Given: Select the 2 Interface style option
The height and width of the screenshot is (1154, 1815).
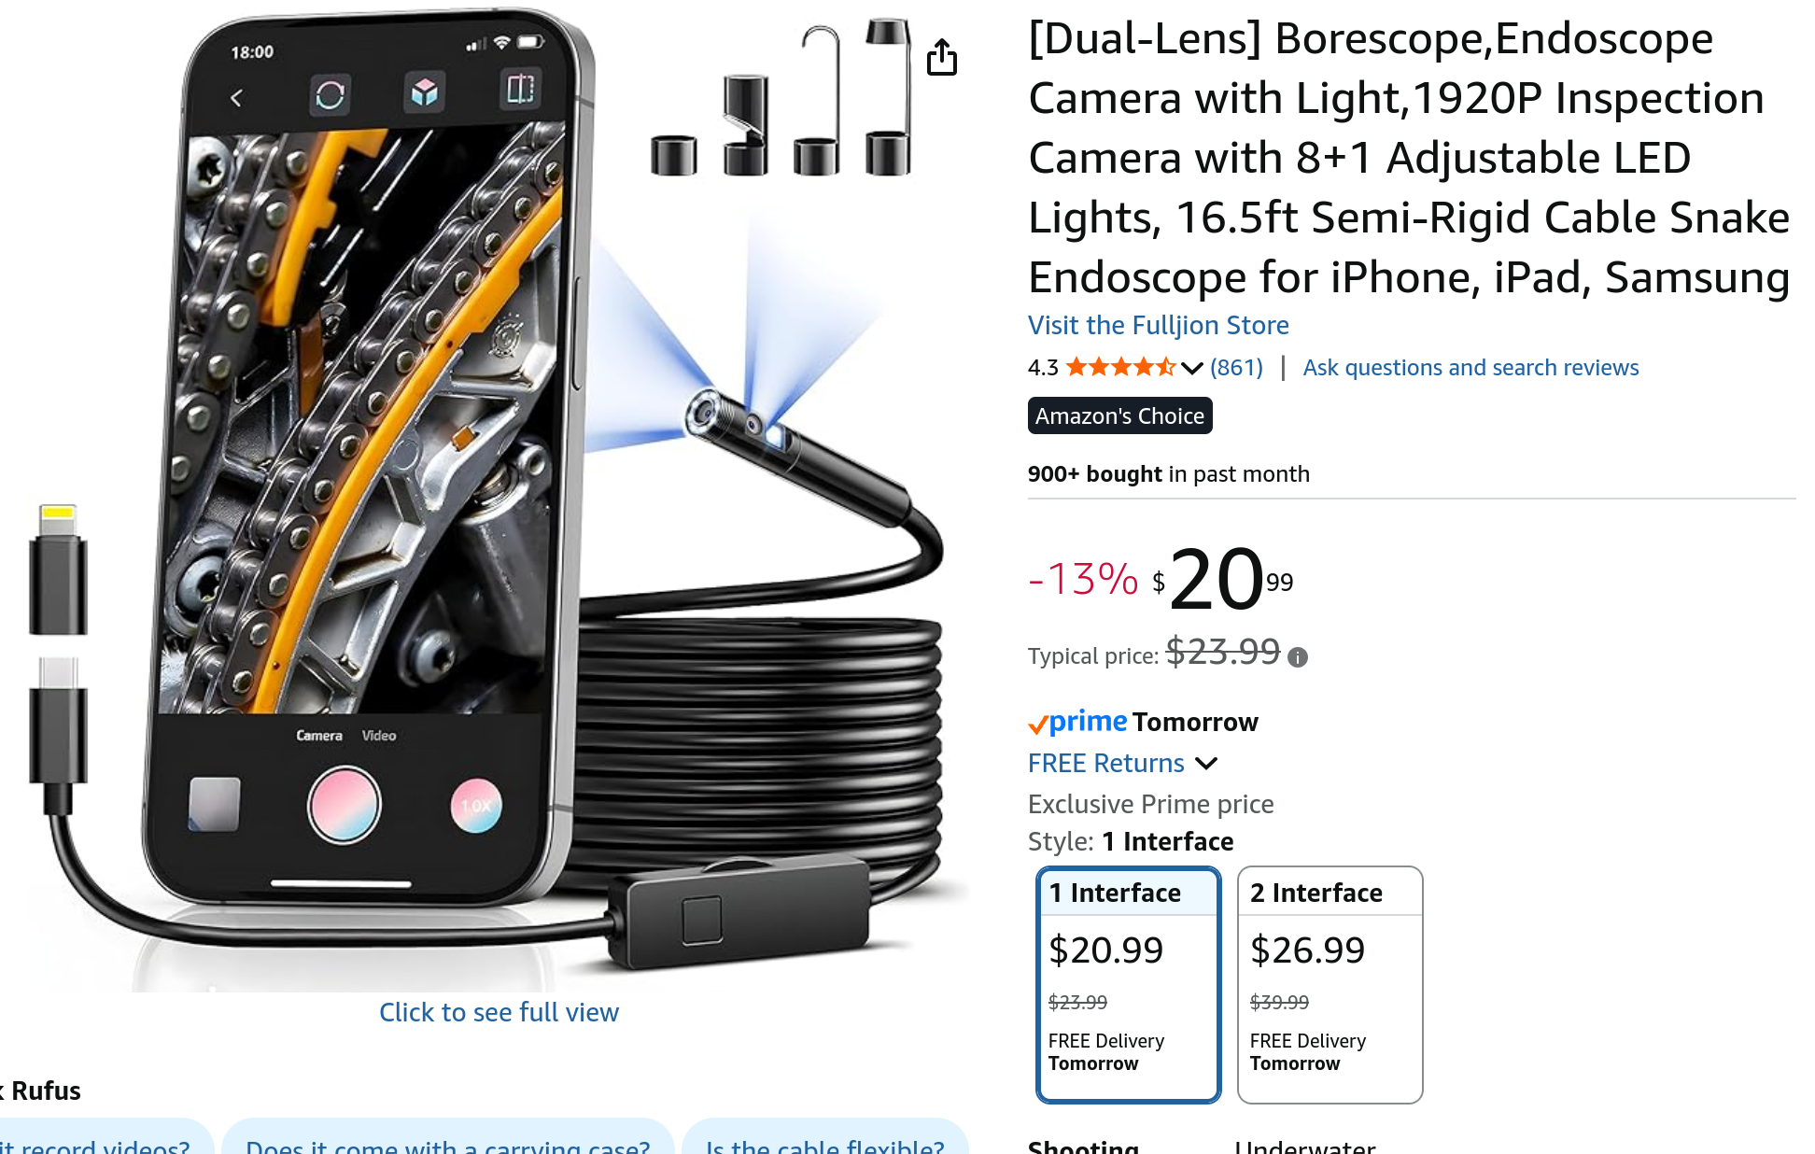Looking at the screenshot, I should coord(1330,984).
